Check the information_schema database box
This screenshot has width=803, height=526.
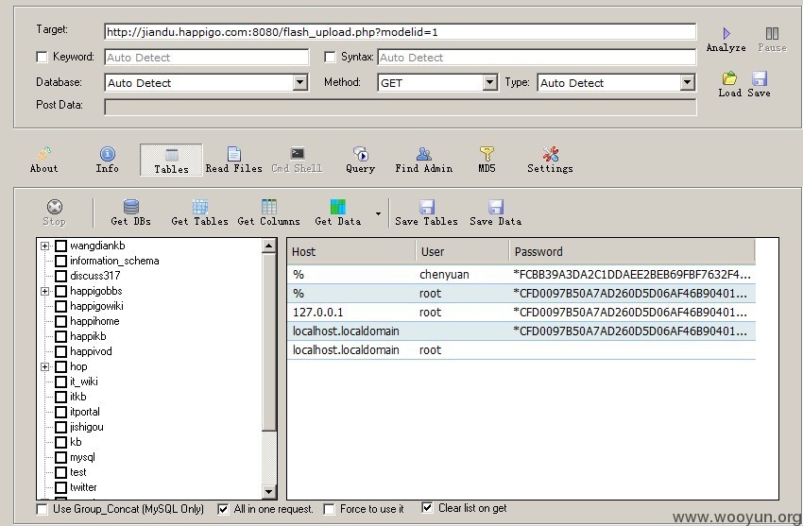click(x=61, y=261)
